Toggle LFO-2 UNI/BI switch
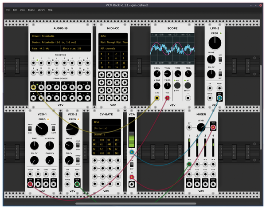The height and width of the screenshot is (209, 266). (220, 59)
